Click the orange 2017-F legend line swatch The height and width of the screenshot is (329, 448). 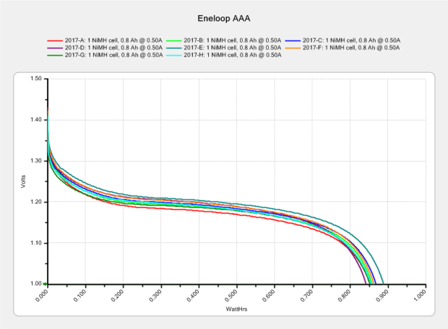click(293, 48)
